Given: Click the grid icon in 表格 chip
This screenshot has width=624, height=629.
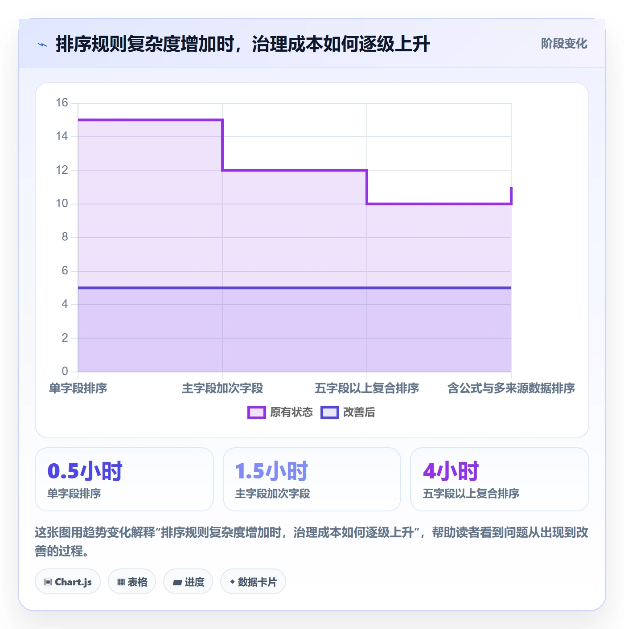Looking at the screenshot, I should click(121, 582).
